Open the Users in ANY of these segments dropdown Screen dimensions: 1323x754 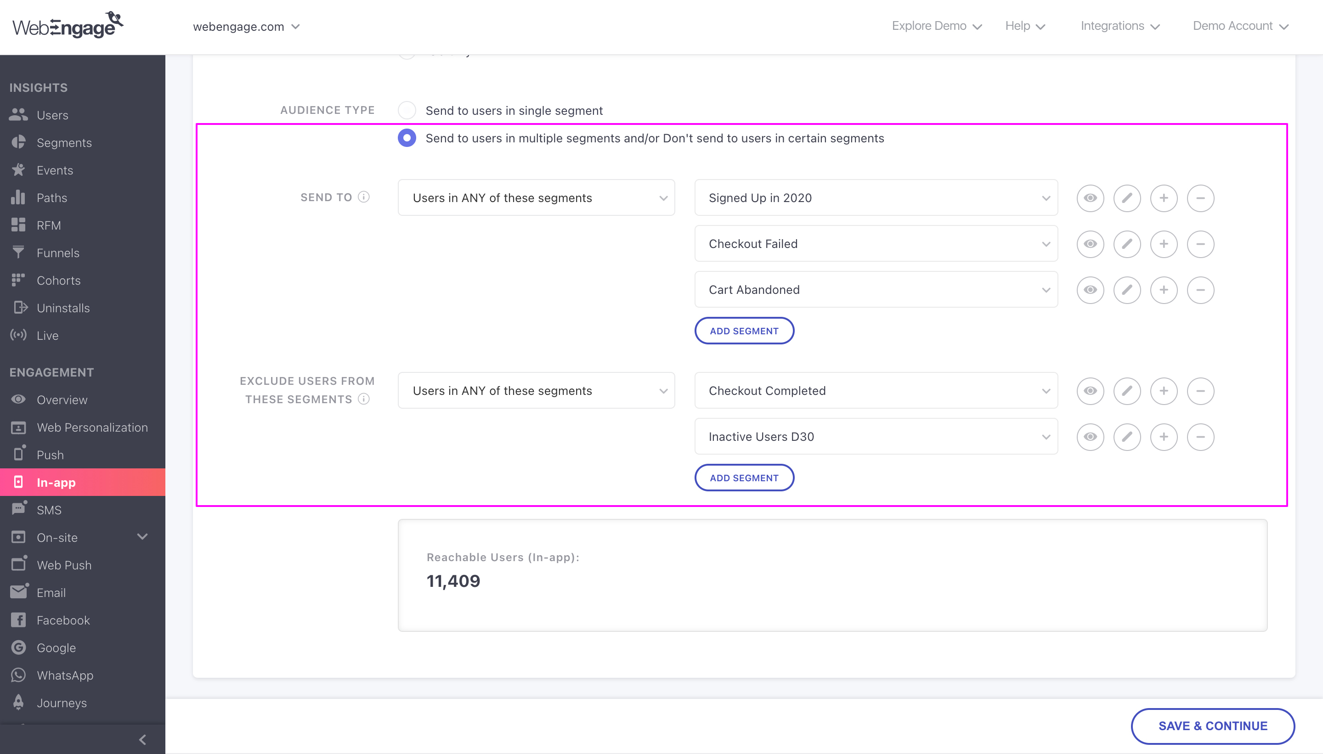[x=536, y=197]
